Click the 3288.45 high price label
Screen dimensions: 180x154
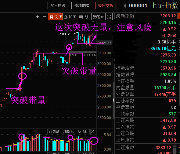coord(65,34)
